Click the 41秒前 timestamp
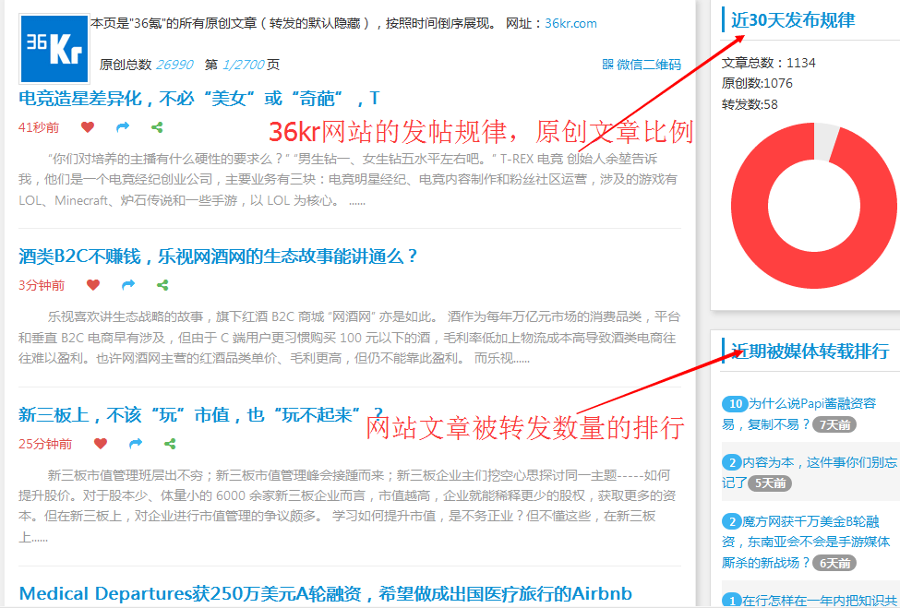 click(39, 127)
